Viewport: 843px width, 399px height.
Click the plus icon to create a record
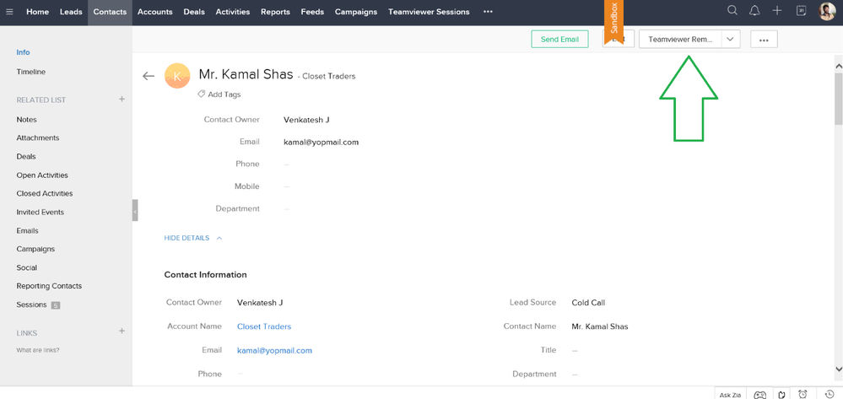pyautogui.click(x=777, y=11)
